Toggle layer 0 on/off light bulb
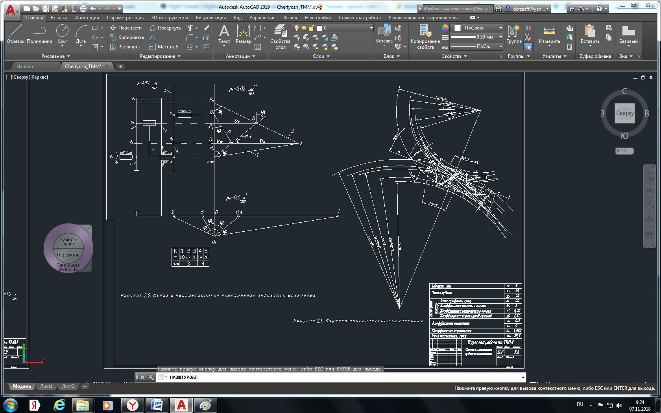Viewport: 661px width, 413px height. (297, 28)
